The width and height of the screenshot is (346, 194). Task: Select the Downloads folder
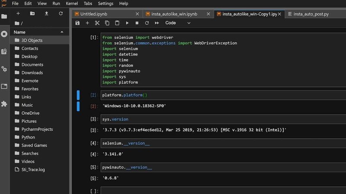(x=39, y=72)
